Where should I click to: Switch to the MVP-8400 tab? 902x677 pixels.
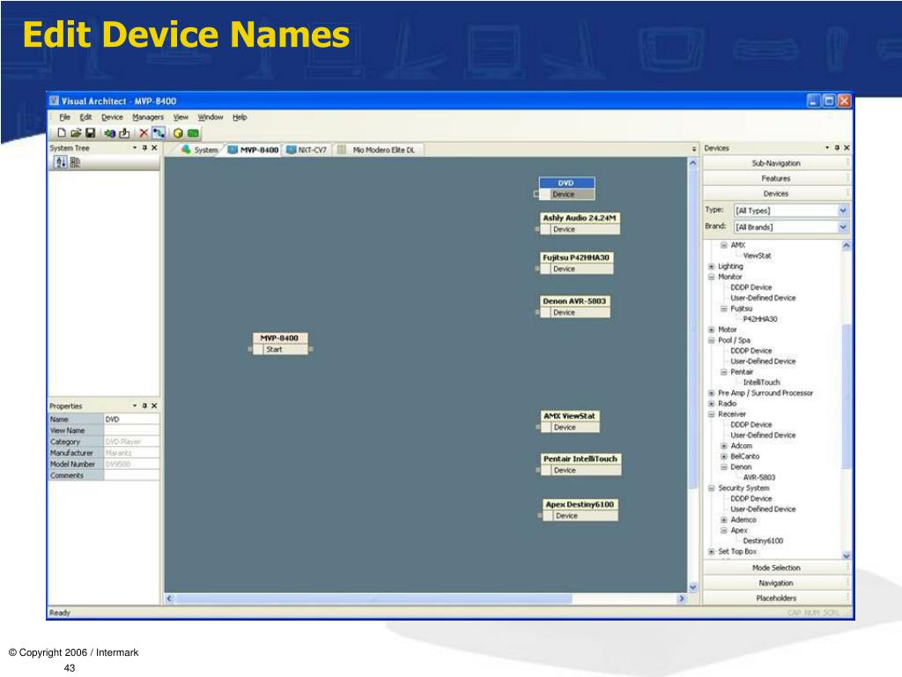[x=253, y=150]
